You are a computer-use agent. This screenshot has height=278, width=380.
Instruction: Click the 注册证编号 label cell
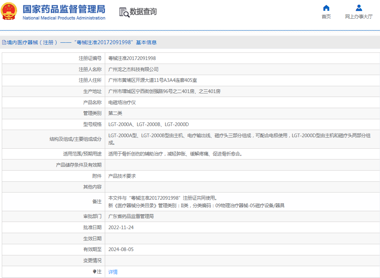coord(54,58)
